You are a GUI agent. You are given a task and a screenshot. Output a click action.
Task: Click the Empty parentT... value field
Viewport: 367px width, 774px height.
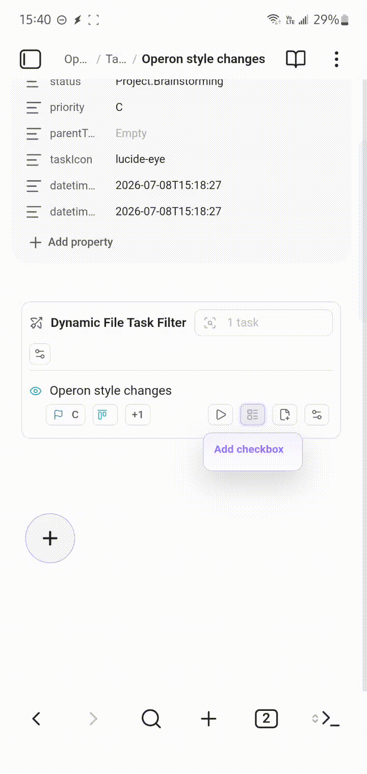point(131,133)
